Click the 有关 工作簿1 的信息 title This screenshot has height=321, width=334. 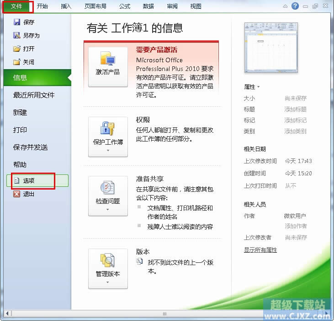click(135, 28)
